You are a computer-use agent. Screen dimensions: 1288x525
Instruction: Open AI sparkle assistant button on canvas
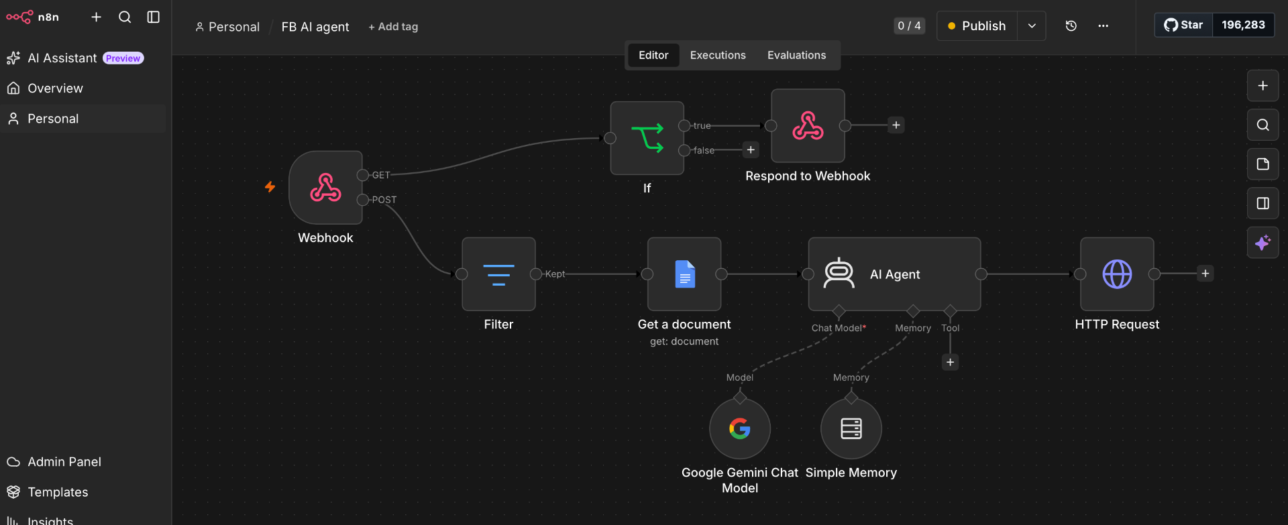point(1263,243)
